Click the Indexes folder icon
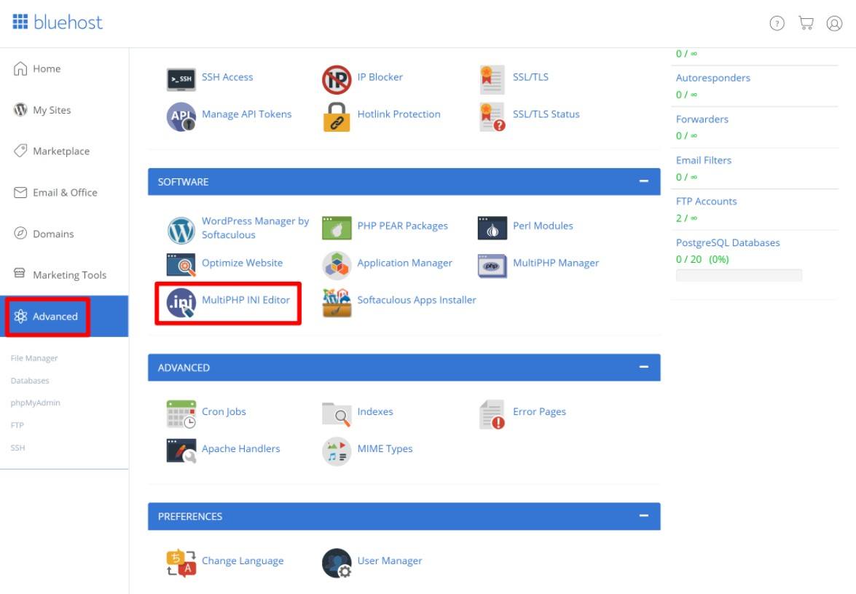This screenshot has width=856, height=594. 337,414
